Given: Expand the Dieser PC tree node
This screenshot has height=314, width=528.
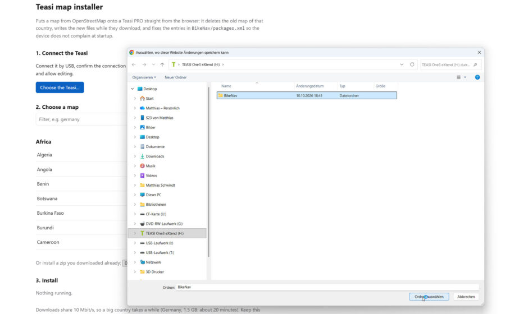Looking at the screenshot, I should click(135, 195).
